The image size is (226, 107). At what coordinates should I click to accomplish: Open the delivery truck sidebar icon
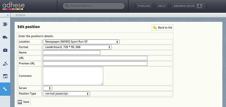5,37
